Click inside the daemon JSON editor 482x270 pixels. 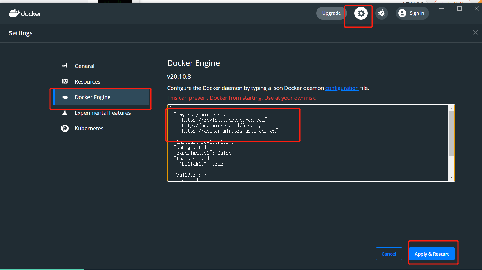[308, 143]
